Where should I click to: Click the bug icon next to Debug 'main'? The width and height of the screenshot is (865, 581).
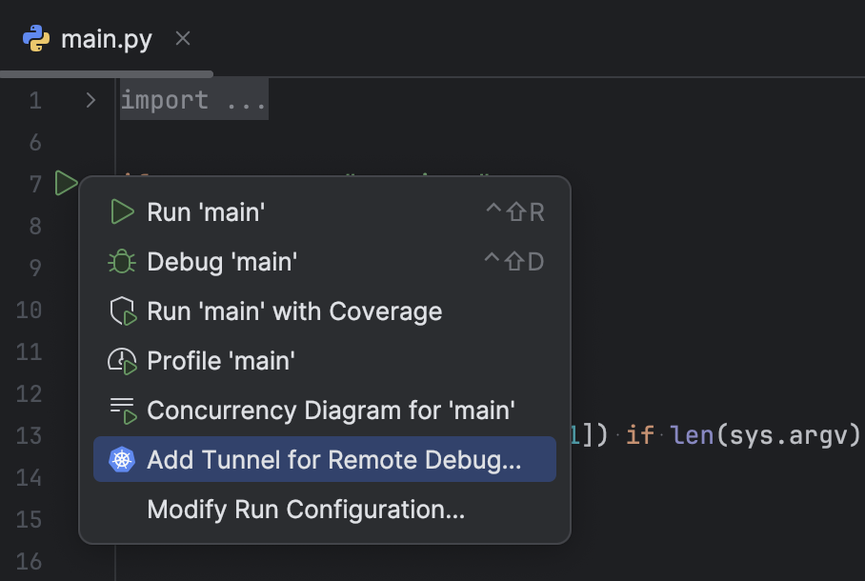click(122, 261)
